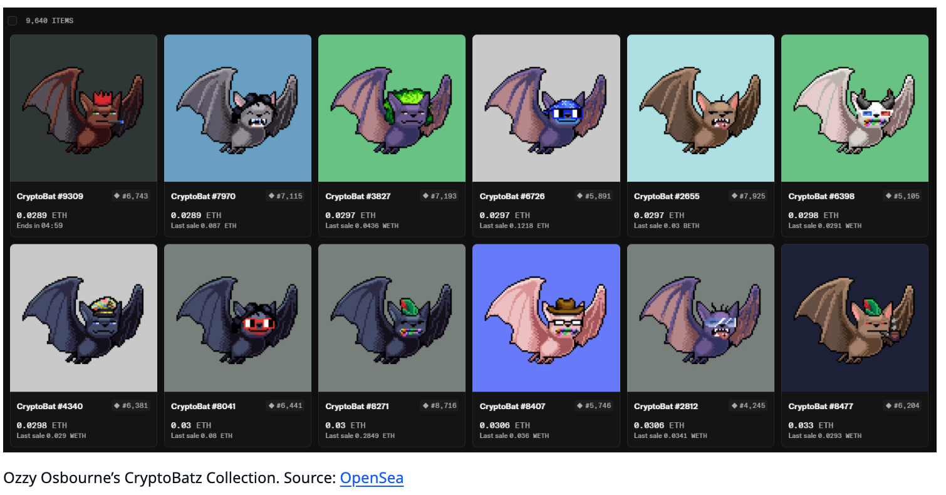Viewport: 946px width, 495px height.
Task: Click the white bat image of CryptoBat #6398
Action: (855, 108)
